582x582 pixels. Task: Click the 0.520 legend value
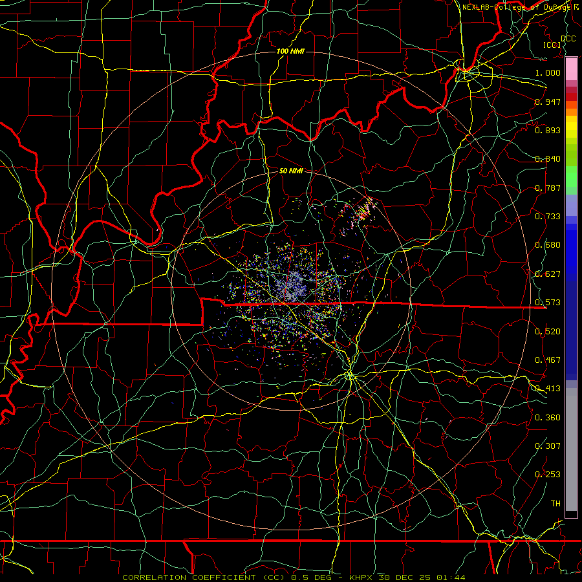tap(548, 332)
